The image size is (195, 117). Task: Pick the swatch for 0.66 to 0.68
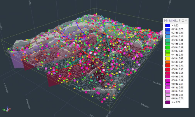[168, 95]
